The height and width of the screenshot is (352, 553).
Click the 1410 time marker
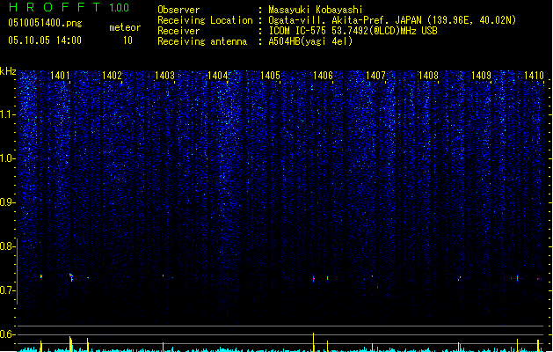point(534,75)
